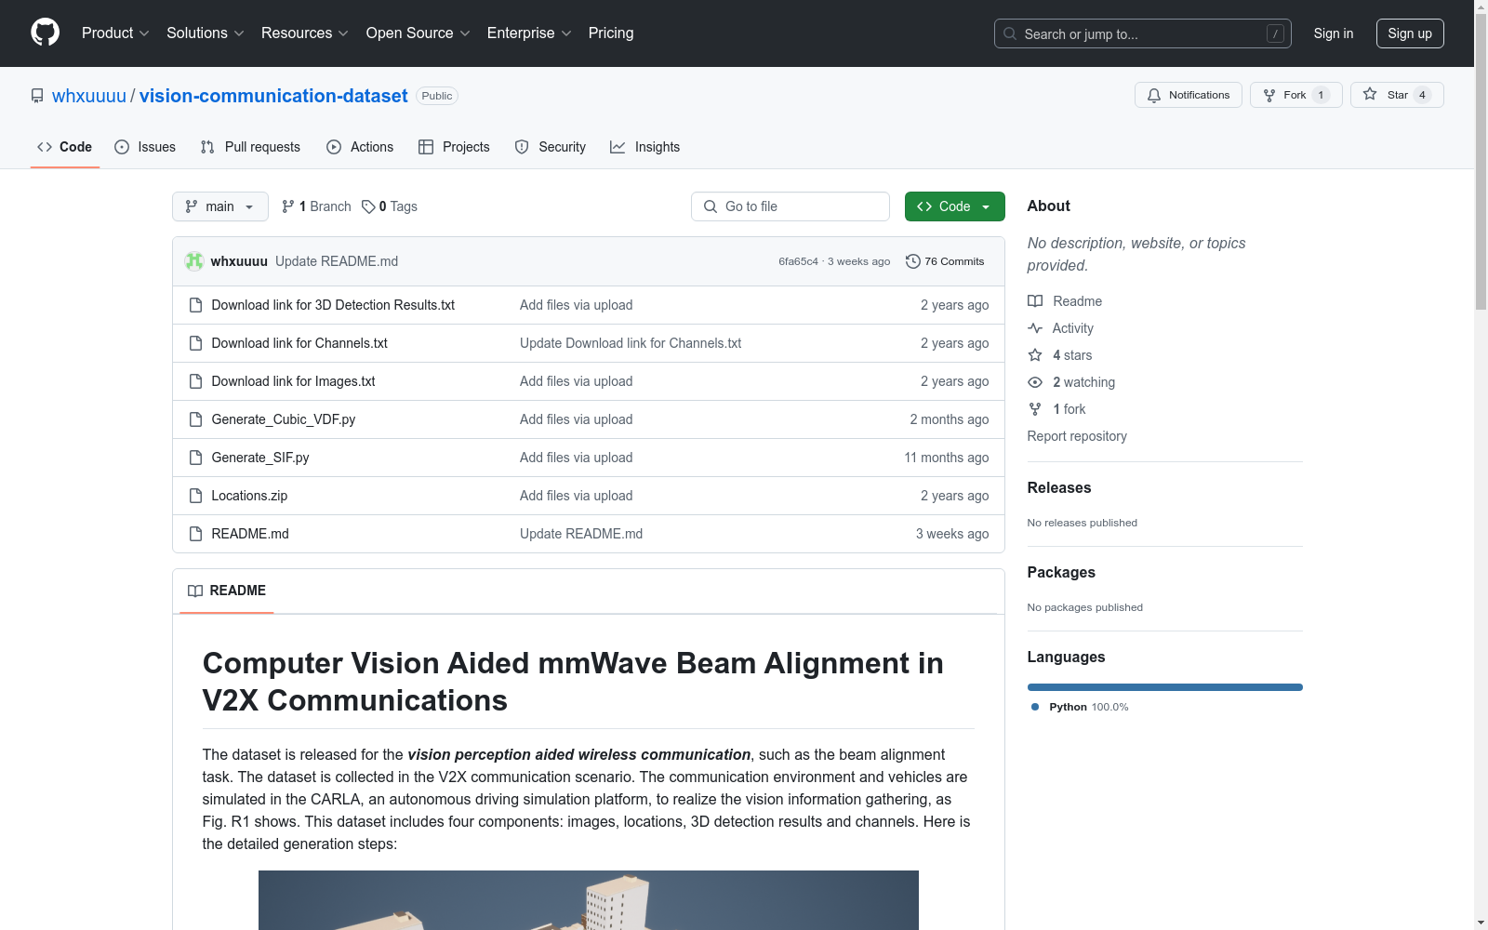Viewport: 1488px width, 930px height.
Task: Click the CARLA scene image in README
Action: coord(589,900)
